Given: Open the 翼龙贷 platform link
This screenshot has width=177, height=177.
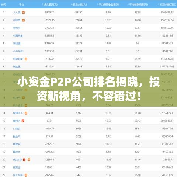Looking at the screenshot, I should click(x=17, y=152).
